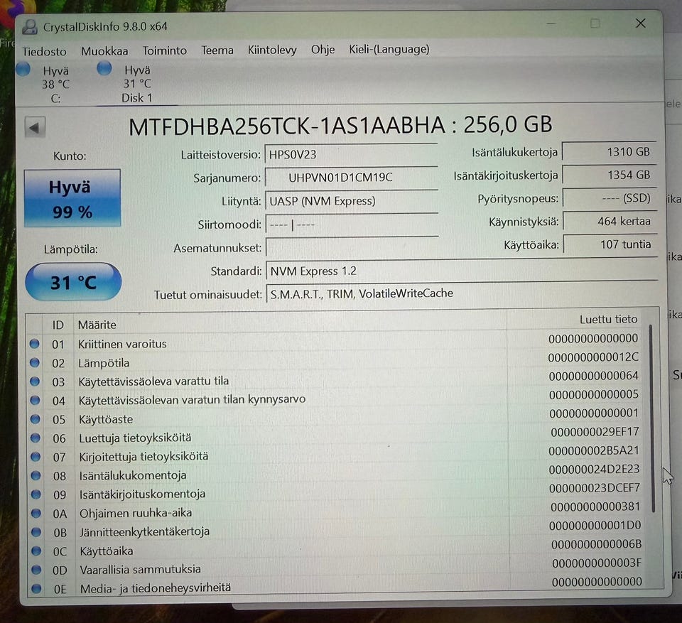Select the Disk 1 status orb

[104, 69]
